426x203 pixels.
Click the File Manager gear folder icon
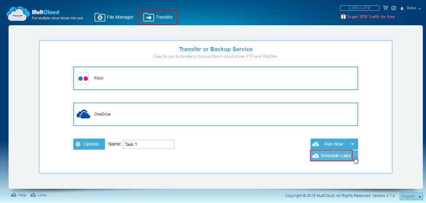click(100, 17)
